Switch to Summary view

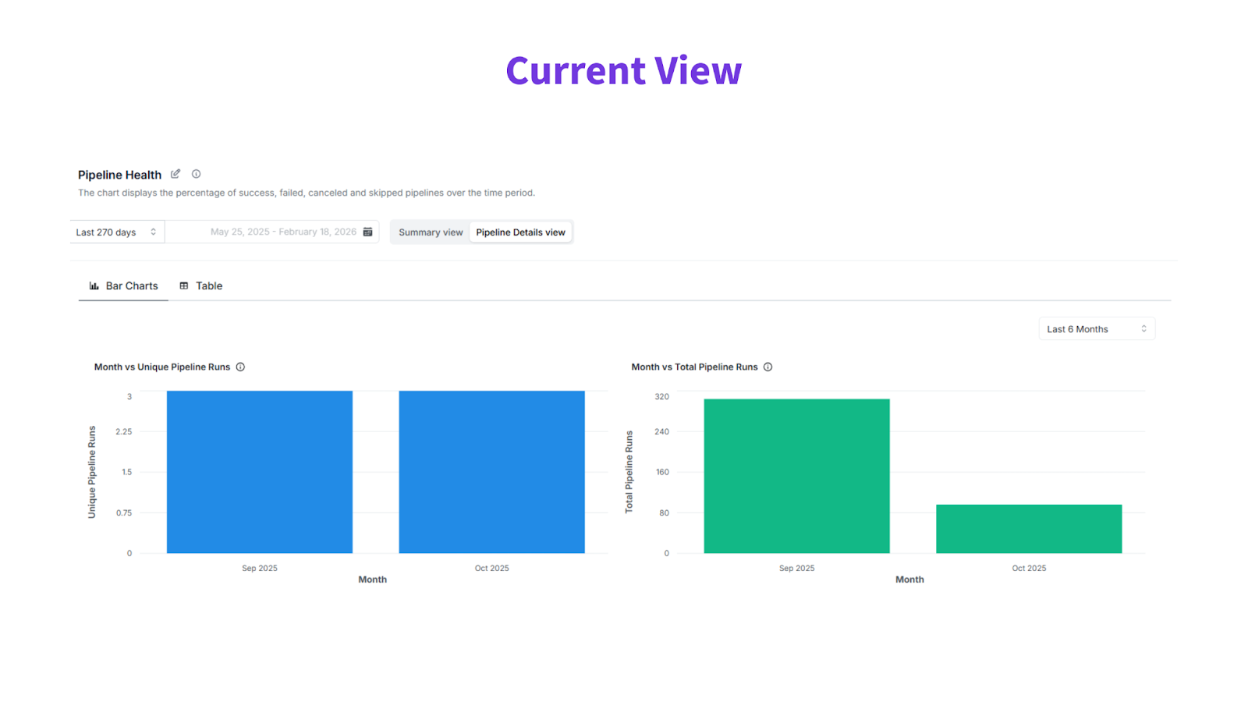coord(431,232)
